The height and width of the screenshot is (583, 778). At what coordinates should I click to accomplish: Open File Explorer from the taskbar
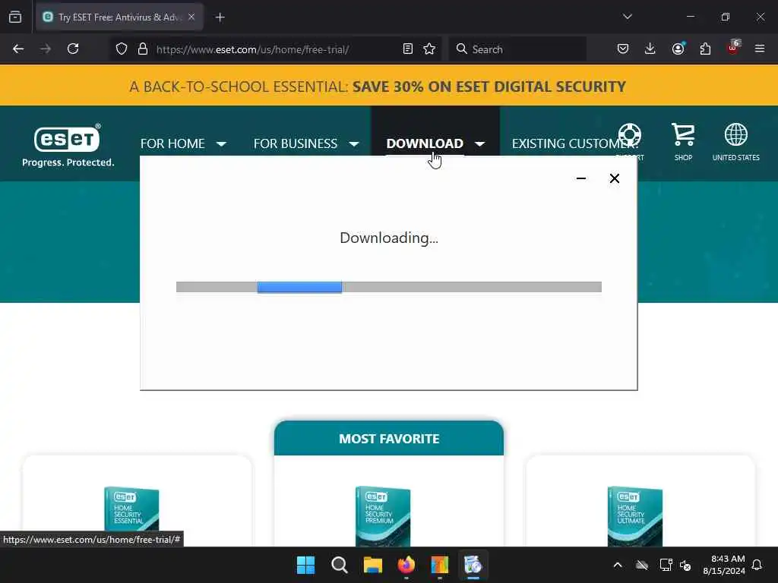tap(372, 565)
